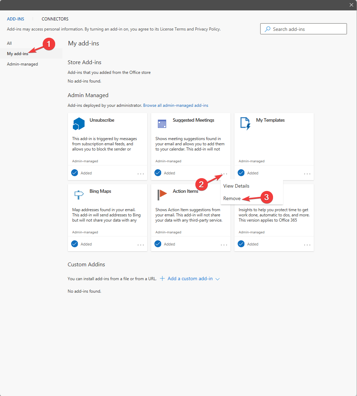Click the Action Items card title
Screen dimensions: 357x396
[x=186, y=191]
